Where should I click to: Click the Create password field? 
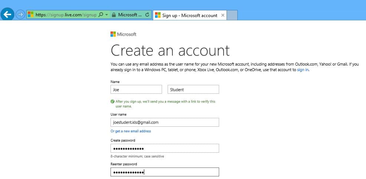pos(165,149)
